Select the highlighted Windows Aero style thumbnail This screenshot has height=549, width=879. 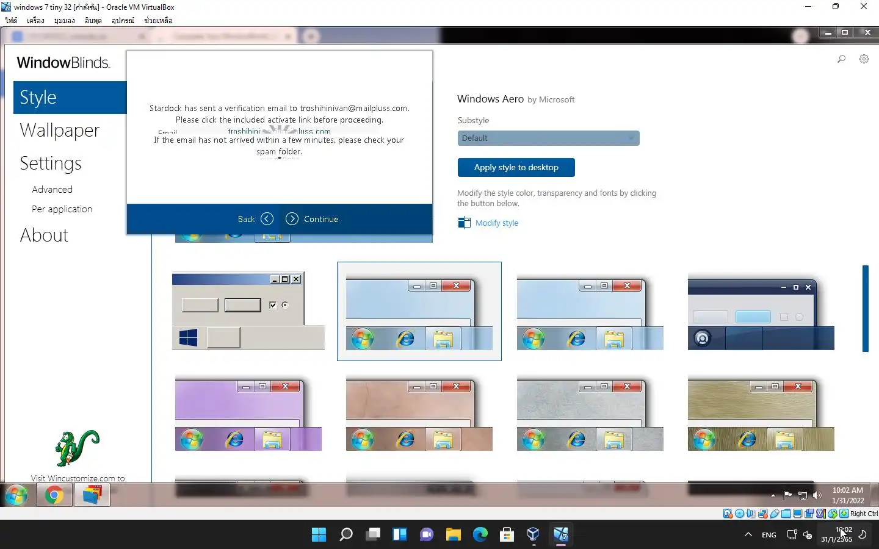coord(419,311)
